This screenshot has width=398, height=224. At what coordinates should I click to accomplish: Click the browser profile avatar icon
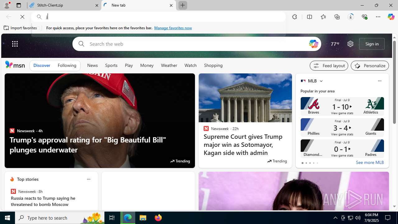click(x=7, y=5)
